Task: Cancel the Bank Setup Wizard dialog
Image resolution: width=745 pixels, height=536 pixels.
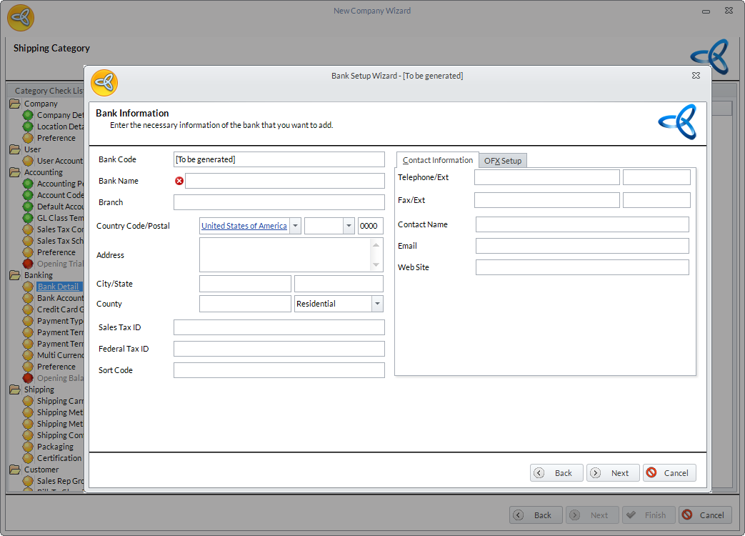Action: [669, 472]
